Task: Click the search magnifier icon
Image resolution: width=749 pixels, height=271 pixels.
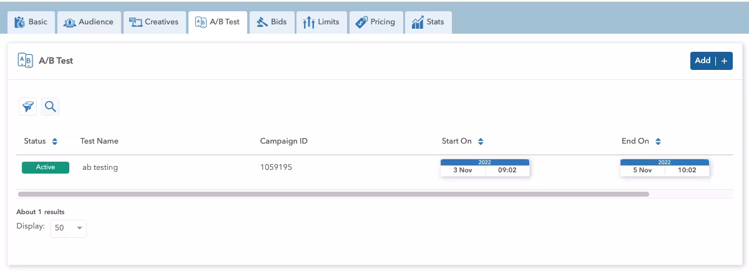Action: coord(50,107)
